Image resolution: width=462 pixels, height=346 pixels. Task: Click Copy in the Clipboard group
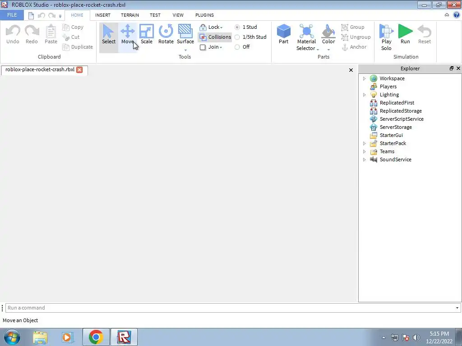coord(73,27)
